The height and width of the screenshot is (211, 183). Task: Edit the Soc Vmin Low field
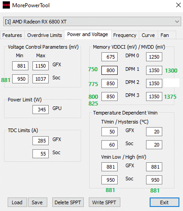coord(110,180)
